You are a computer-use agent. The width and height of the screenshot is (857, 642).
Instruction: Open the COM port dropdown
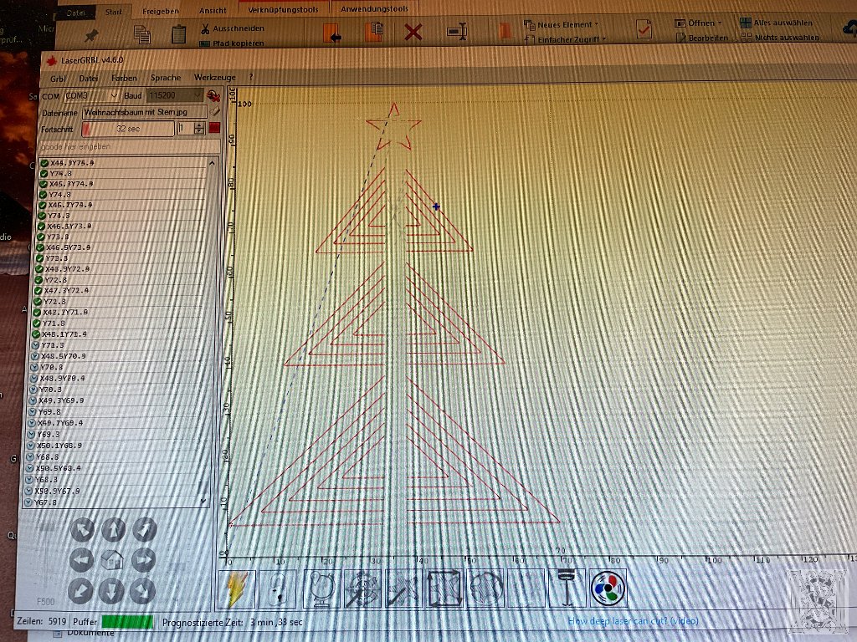coord(92,96)
